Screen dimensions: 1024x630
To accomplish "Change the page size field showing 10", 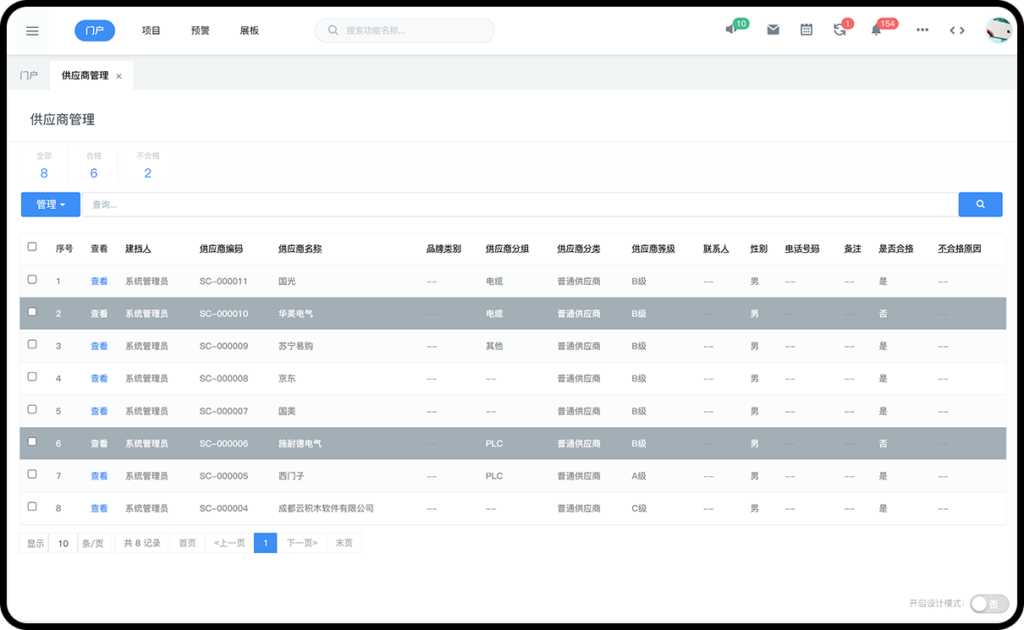I will [x=63, y=543].
